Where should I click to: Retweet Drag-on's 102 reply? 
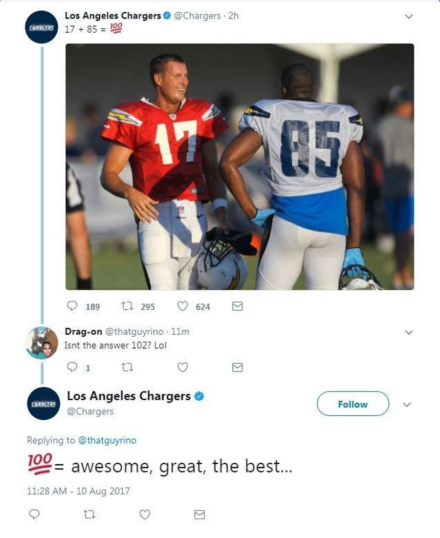pyautogui.click(x=127, y=367)
